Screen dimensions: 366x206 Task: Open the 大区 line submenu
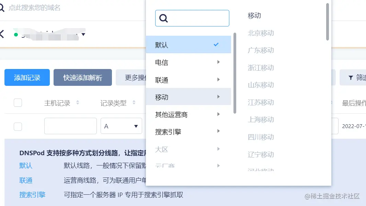(188, 149)
